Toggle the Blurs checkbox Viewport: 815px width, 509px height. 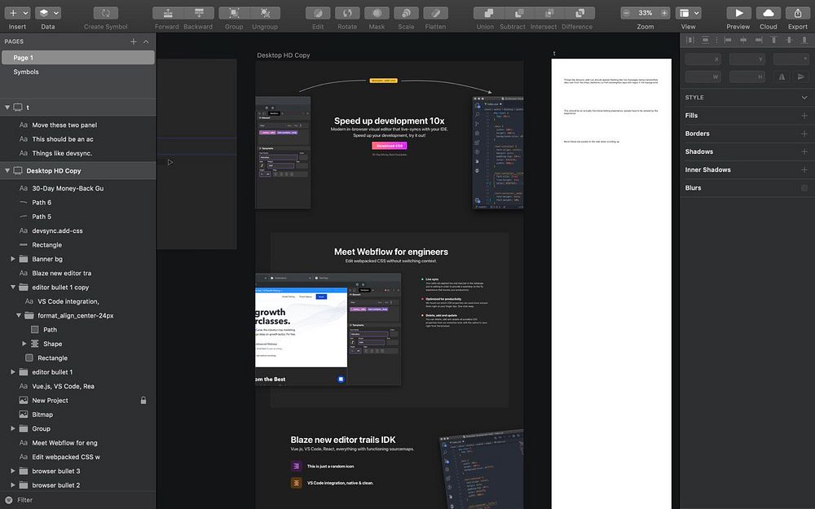[x=804, y=188]
